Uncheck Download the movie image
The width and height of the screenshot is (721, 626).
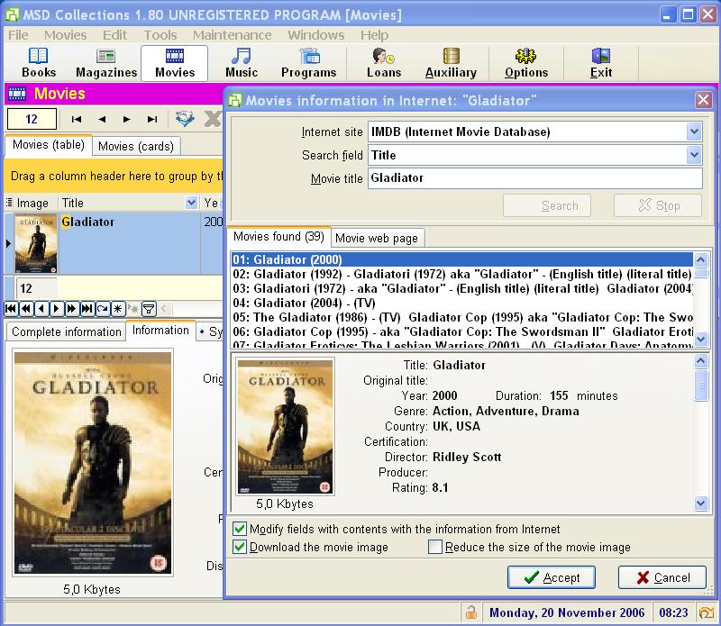pyautogui.click(x=241, y=548)
